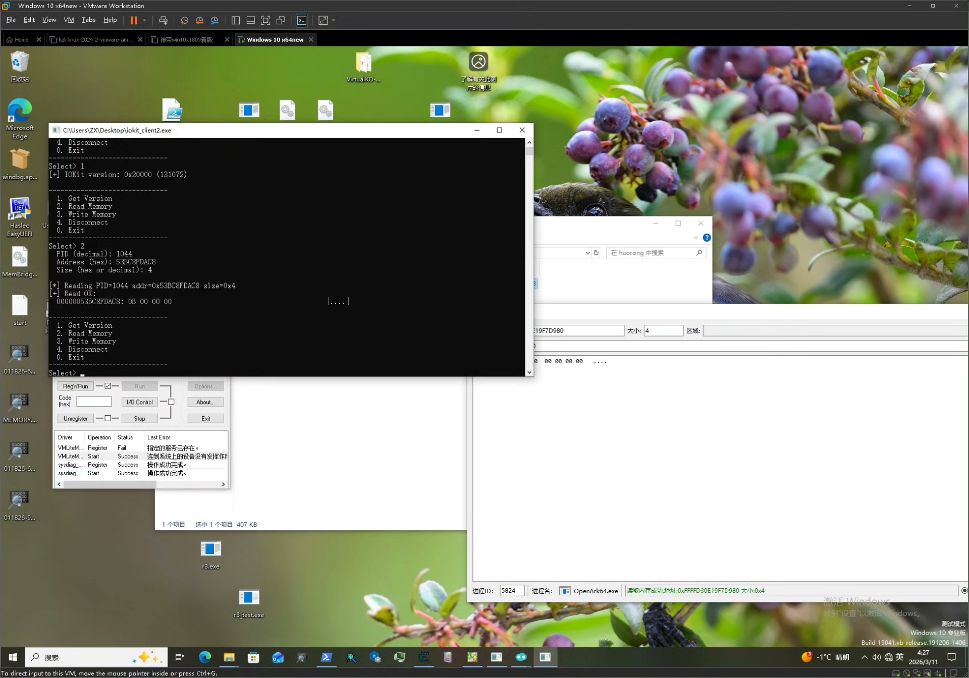Select the sysdiag_ Start Success row
The height and width of the screenshot is (678, 969).
pyautogui.click(x=141, y=473)
